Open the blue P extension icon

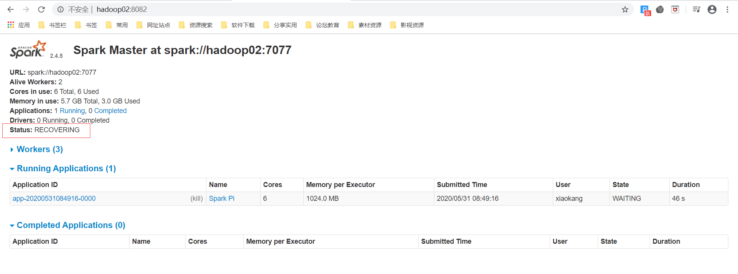(x=645, y=10)
